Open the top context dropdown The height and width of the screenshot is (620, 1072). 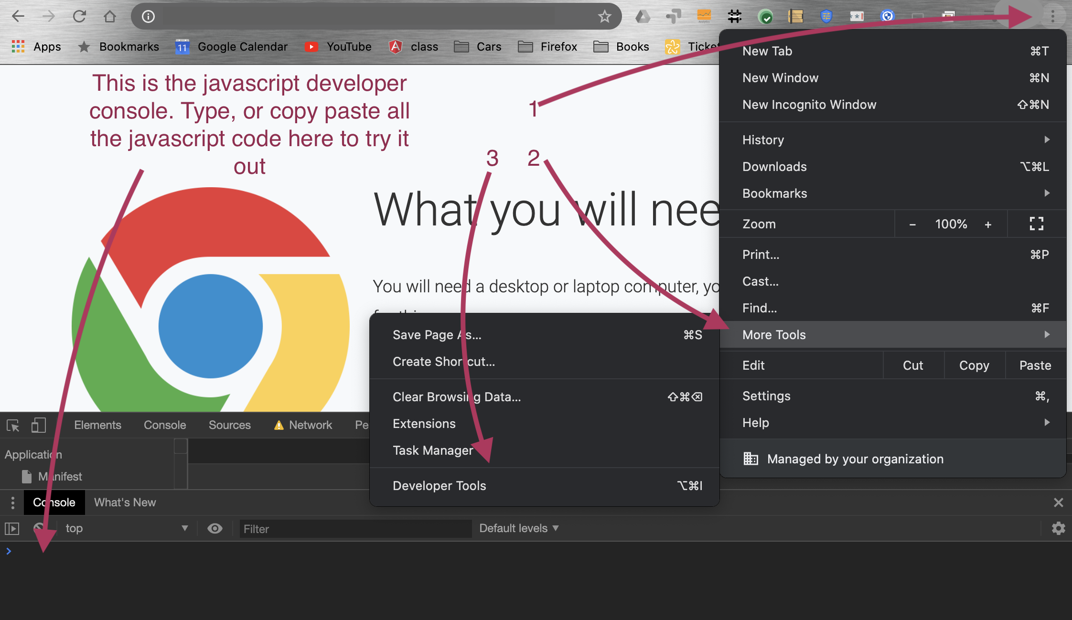[126, 528]
